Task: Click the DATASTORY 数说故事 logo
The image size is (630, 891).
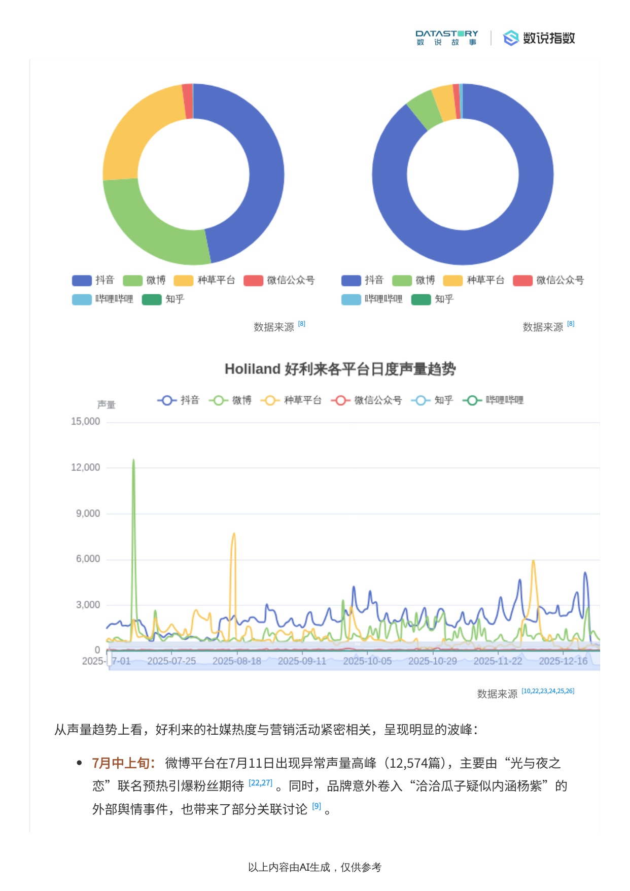Action: coord(446,38)
